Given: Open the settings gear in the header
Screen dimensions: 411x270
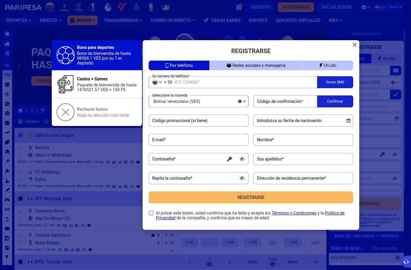Looking at the screenshot, I should pyautogui.click(x=364, y=7).
